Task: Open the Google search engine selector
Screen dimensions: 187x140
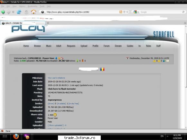Action: tap(136, 12)
